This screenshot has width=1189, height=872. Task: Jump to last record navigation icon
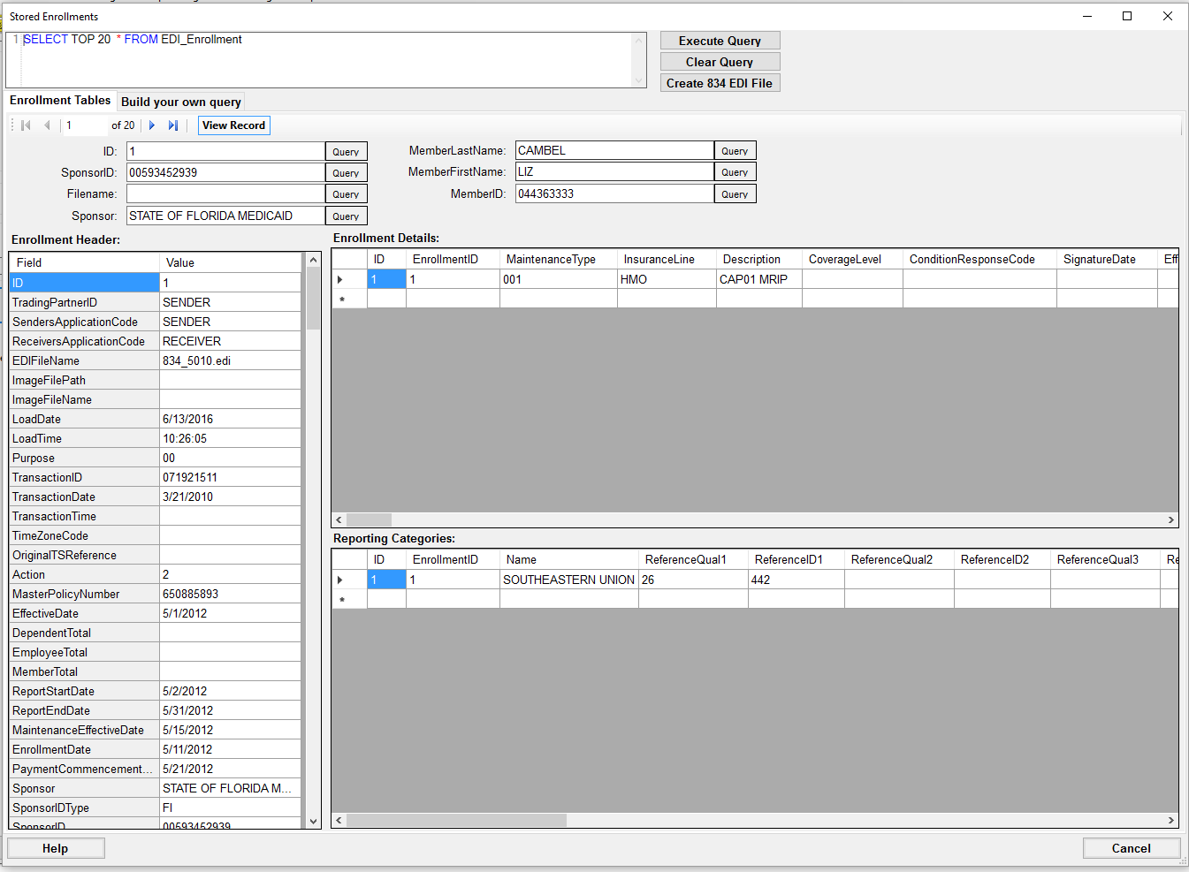pos(173,125)
